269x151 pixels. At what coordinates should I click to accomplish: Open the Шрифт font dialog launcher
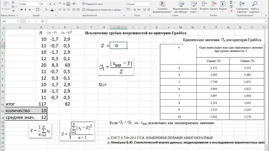pyautogui.click(x=56, y=16)
